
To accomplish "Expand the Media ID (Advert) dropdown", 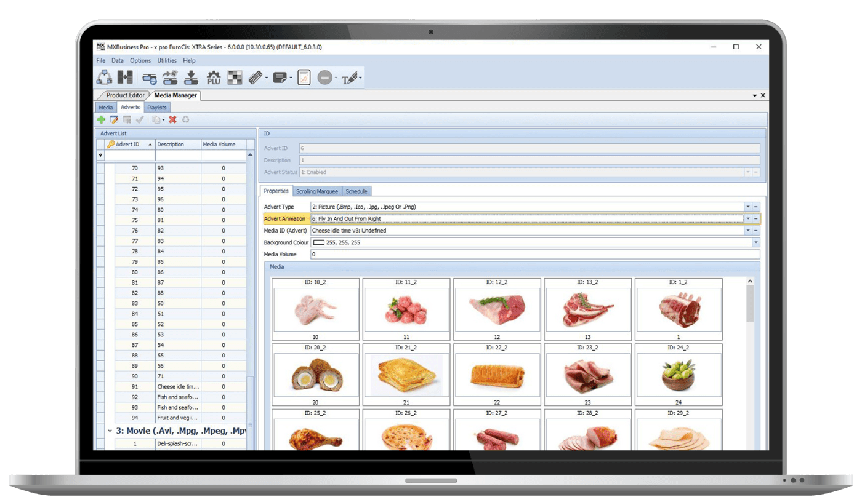I will coord(748,231).
